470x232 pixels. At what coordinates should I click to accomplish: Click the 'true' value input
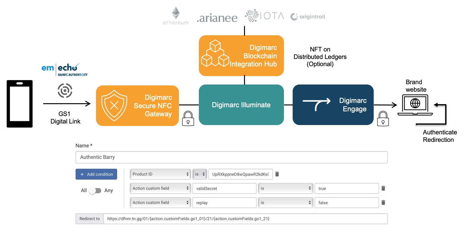point(347,188)
